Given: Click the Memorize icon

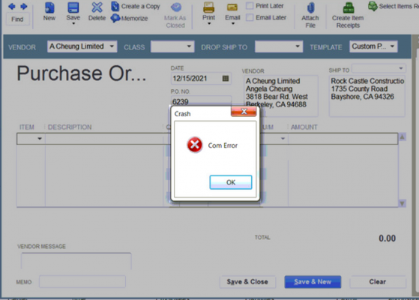Looking at the screenshot, I should (x=115, y=18).
